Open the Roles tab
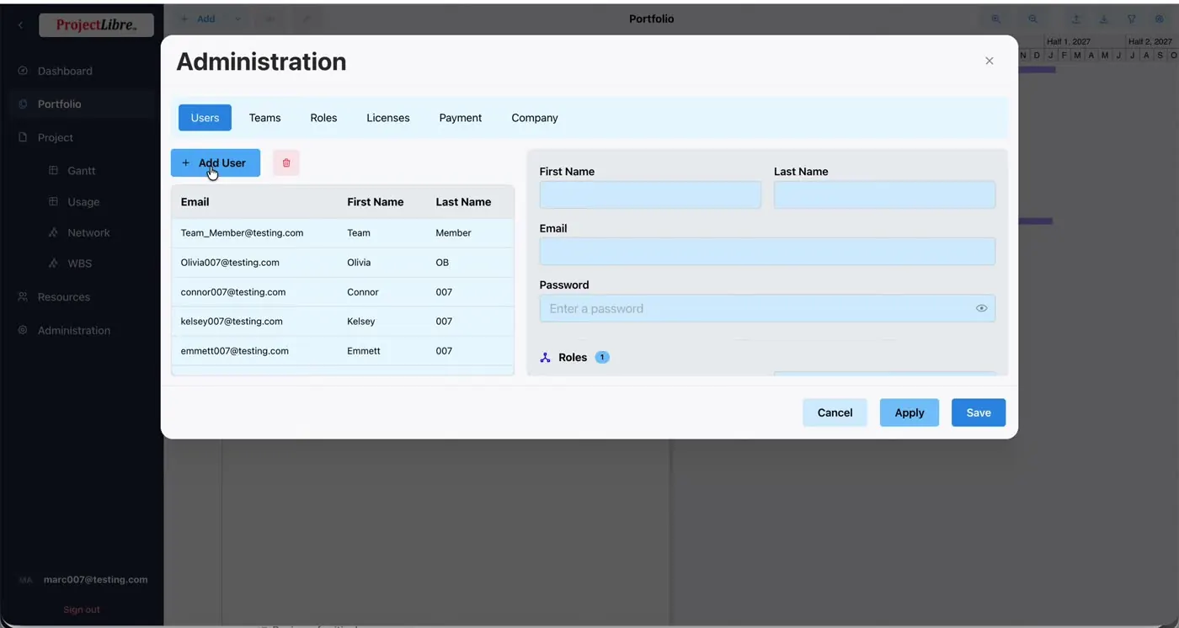Viewport: 1179px width, 628px height. pos(323,118)
